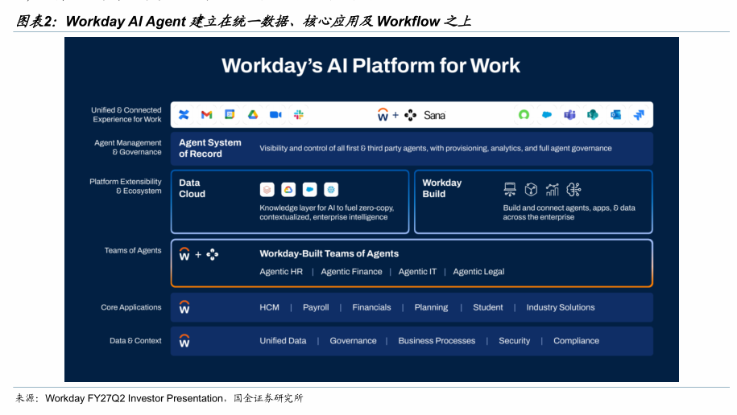Click 'Financials' in Core Applications
The image size is (737, 415).
pos(371,307)
